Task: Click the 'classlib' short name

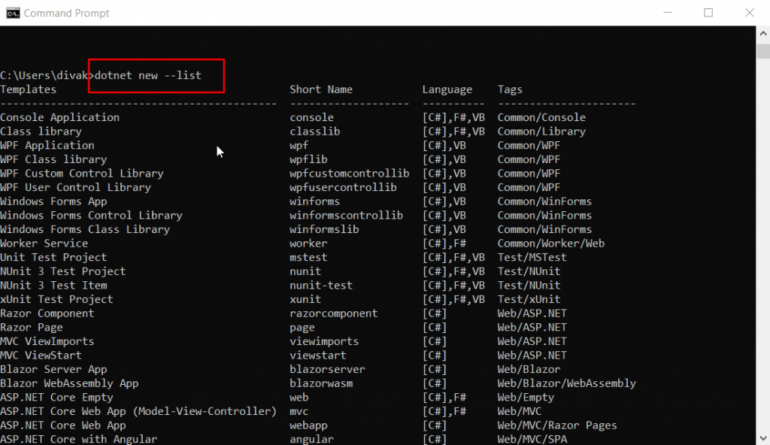Action: tap(315, 131)
